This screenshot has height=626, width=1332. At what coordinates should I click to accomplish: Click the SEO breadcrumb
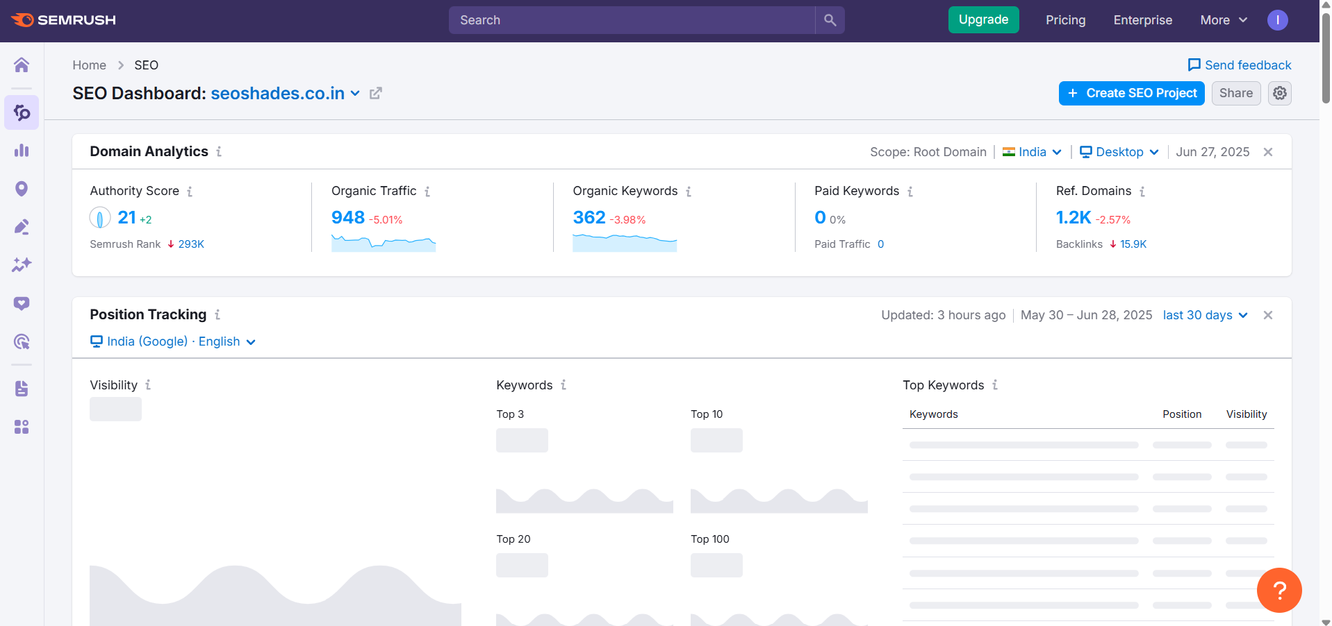[146, 65]
